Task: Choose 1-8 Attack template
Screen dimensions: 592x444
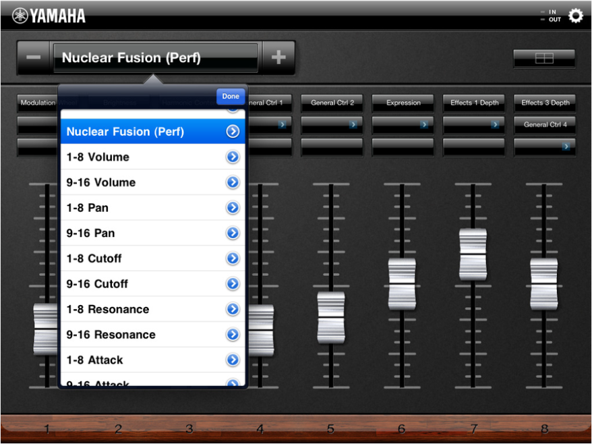Action: 153,360
